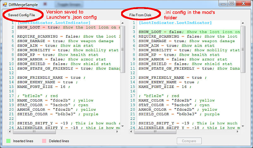Click the green Inserted lines swatch
253x148 pixels.
pos(9,141)
